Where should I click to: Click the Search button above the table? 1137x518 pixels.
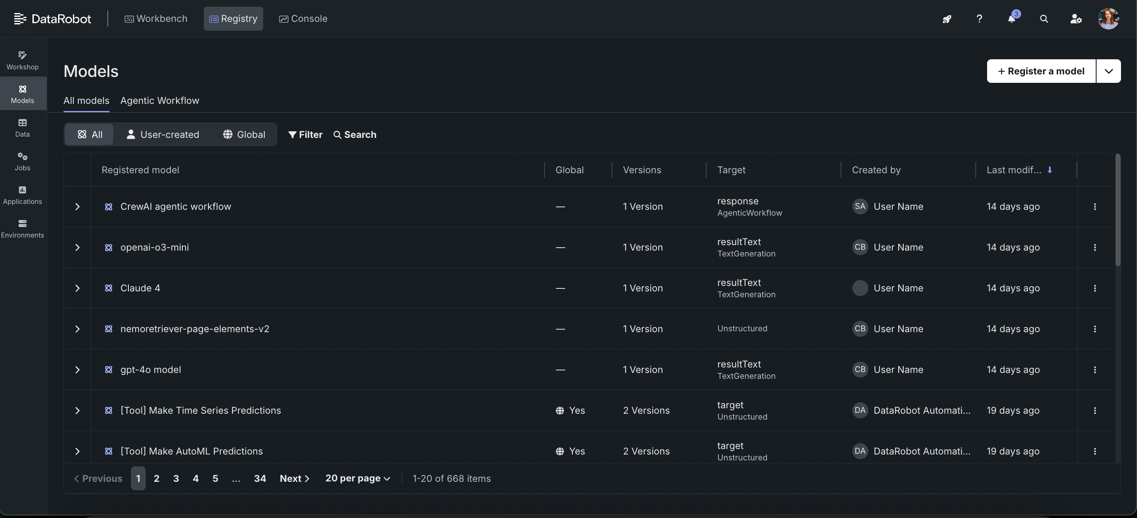click(x=355, y=135)
